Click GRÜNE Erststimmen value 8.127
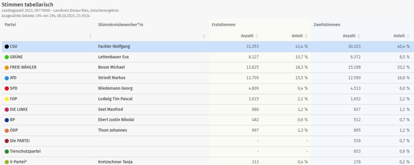Viewport: 414px width, 165px height. coord(253,57)
